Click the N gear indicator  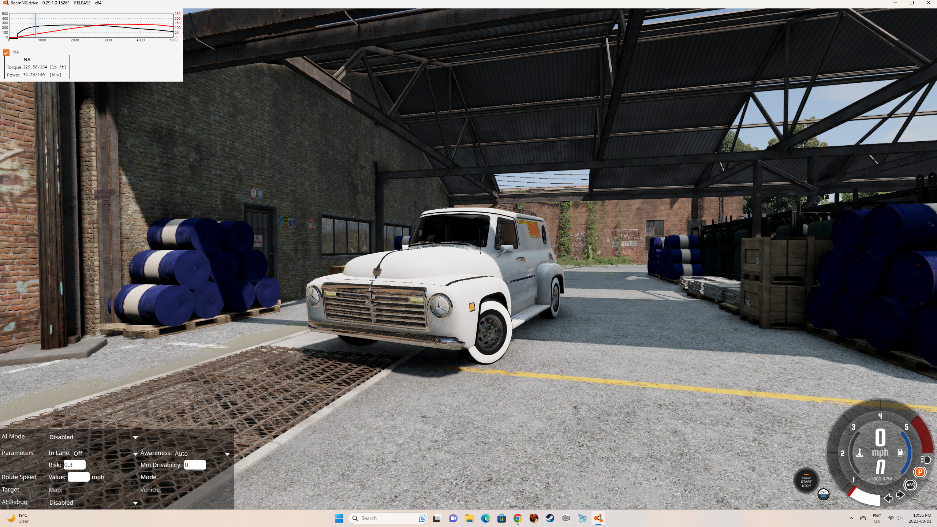click(880, 467)
